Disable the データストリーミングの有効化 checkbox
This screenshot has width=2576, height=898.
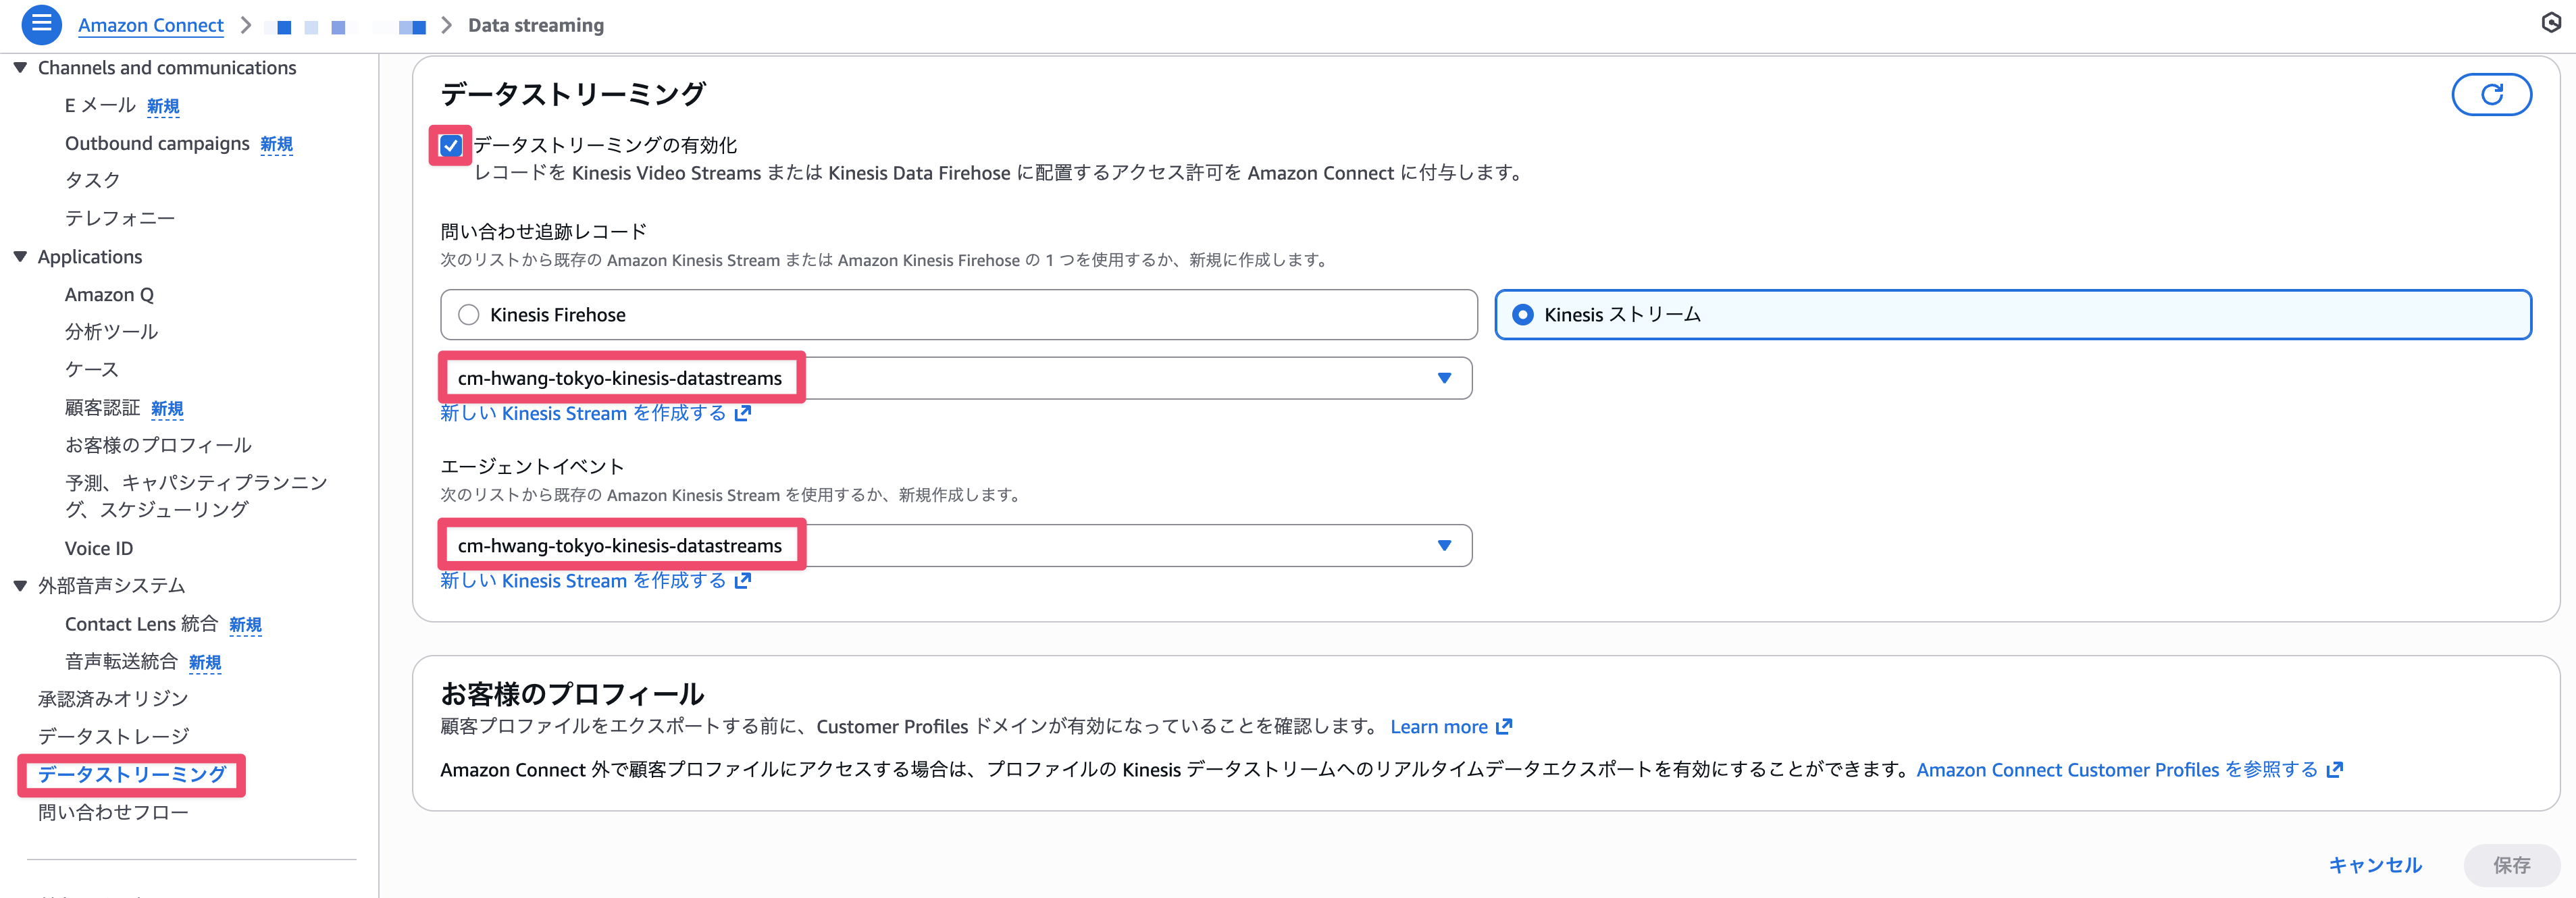click(x=451, y=146)
